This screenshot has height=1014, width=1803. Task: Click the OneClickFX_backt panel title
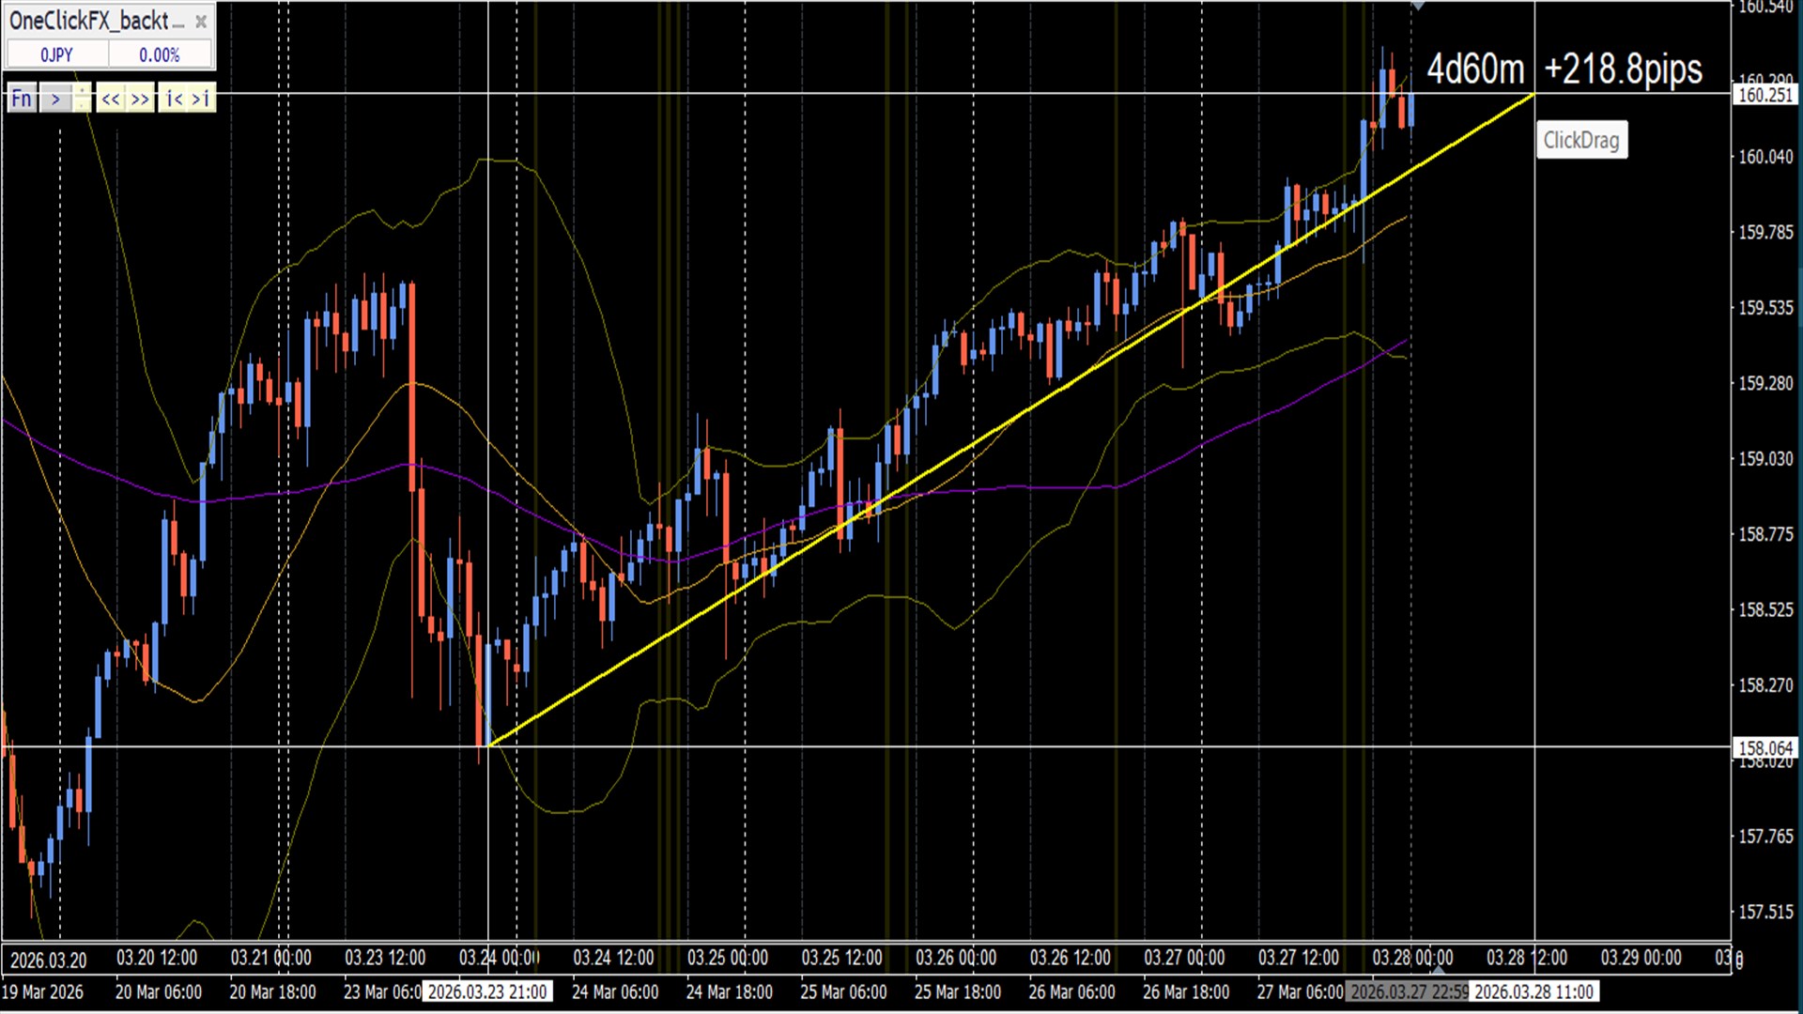(89, 21)
